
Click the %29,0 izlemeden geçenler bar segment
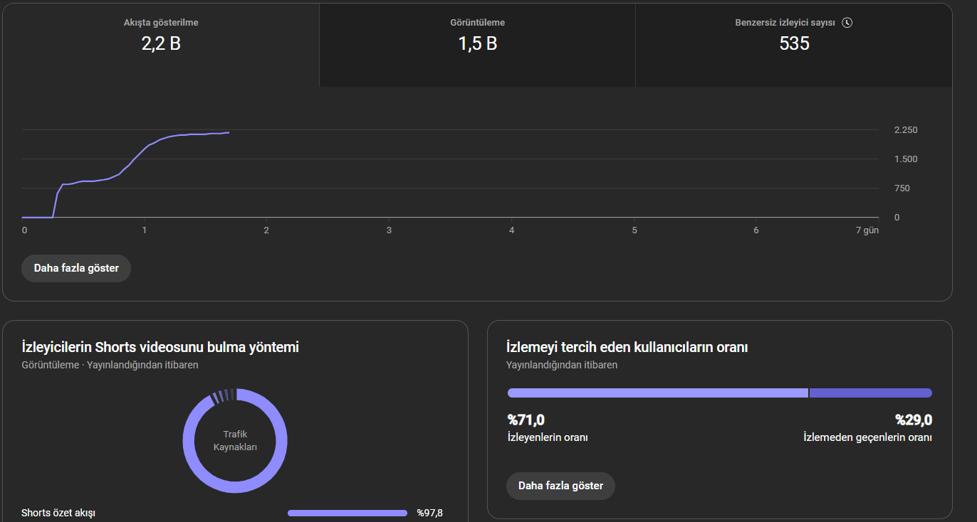point(870,393)
